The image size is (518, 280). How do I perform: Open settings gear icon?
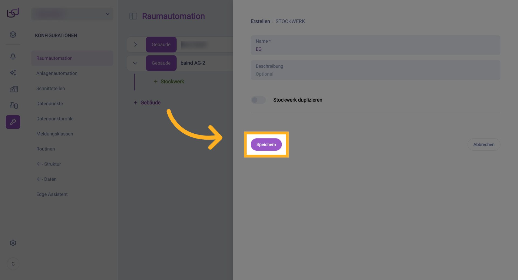tap(13, 243)
